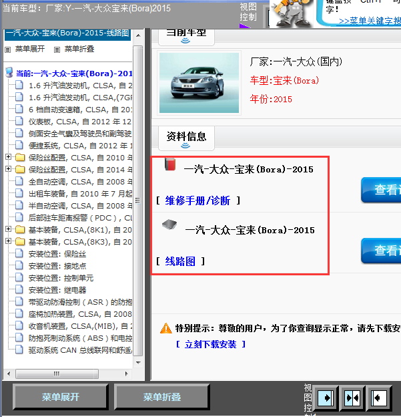Select 半自动空调, CLSA tree item
Image resolution: width=401 pixels, height=417 pixels.
point(80,206)
